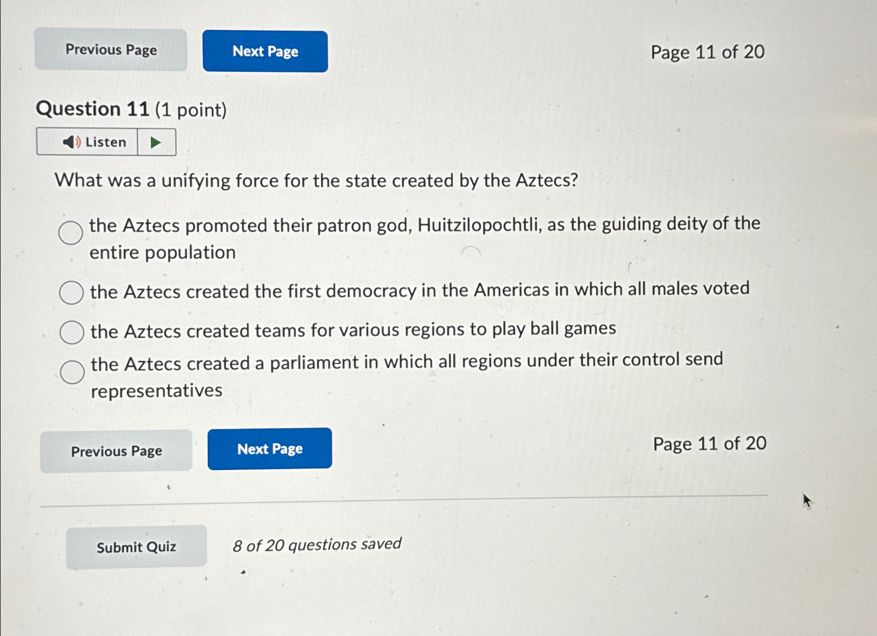Image resolution: width=877 pixels, height=636 pixels.
Task: Select the ball games teams answer option
Action: tap(71, 331)
